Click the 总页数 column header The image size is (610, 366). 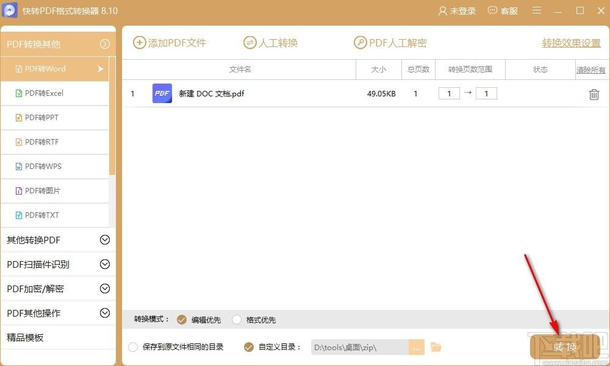[418, 70]
